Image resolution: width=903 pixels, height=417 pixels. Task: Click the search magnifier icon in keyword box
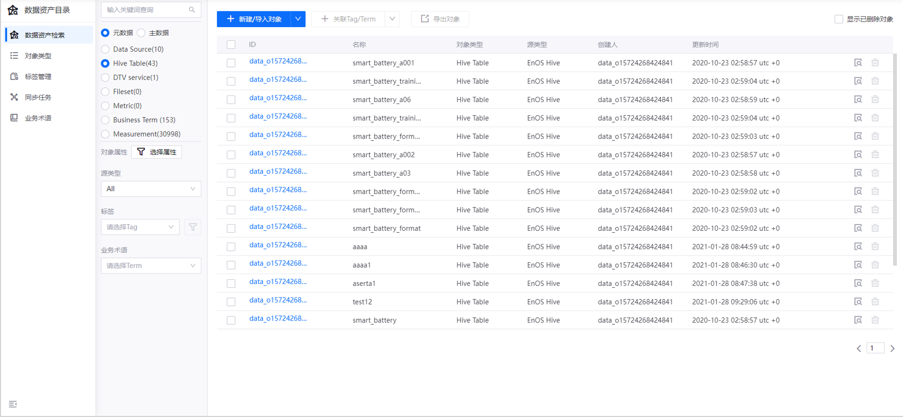(x=192, y=9)
